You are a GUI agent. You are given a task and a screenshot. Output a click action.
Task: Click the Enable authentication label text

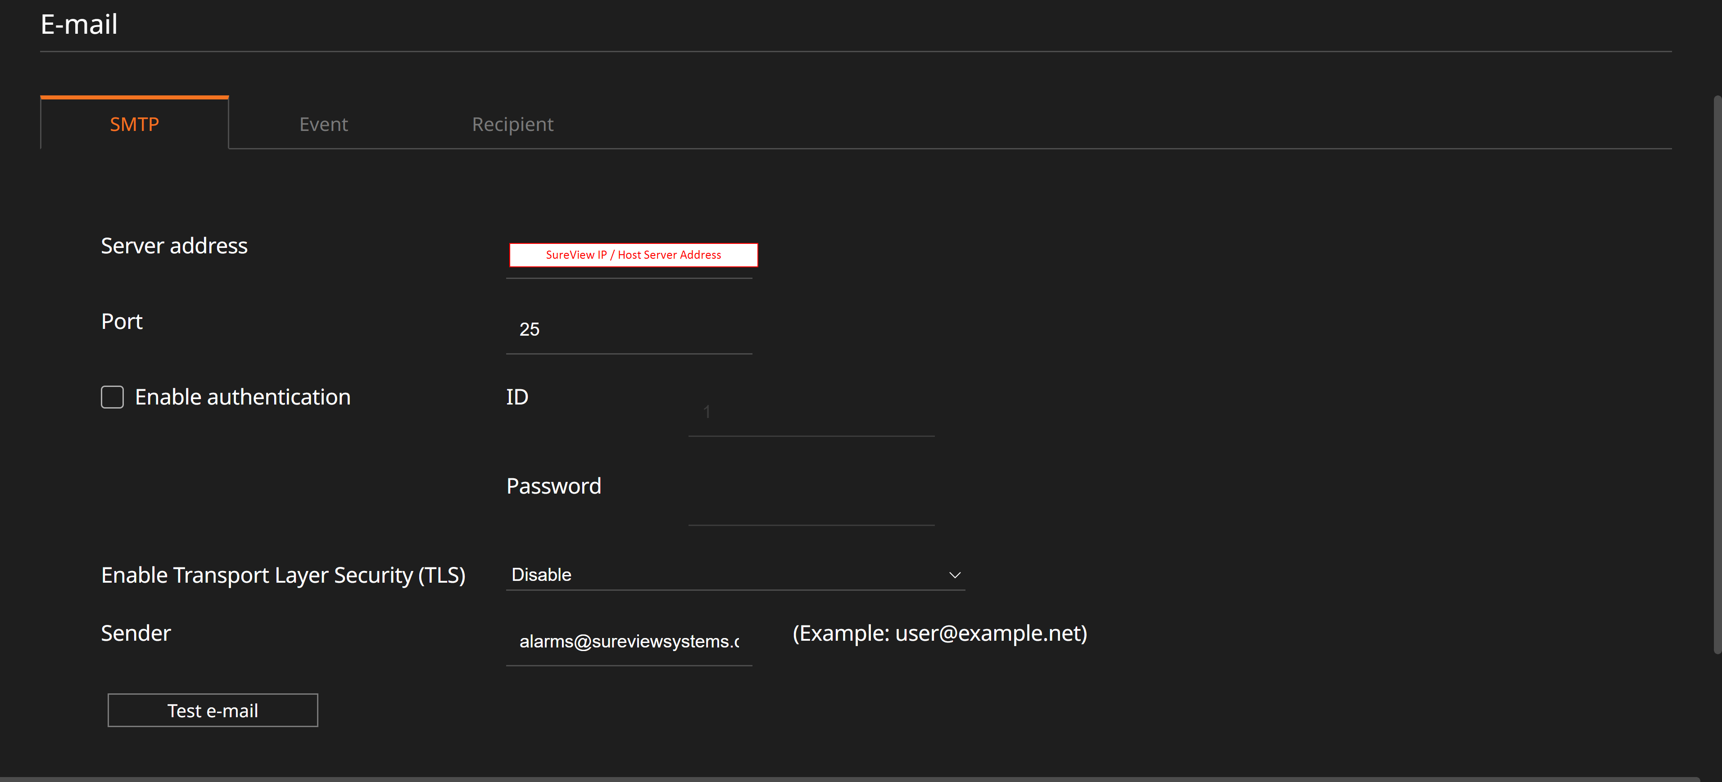pyautogui.click(x=243, y=397)
